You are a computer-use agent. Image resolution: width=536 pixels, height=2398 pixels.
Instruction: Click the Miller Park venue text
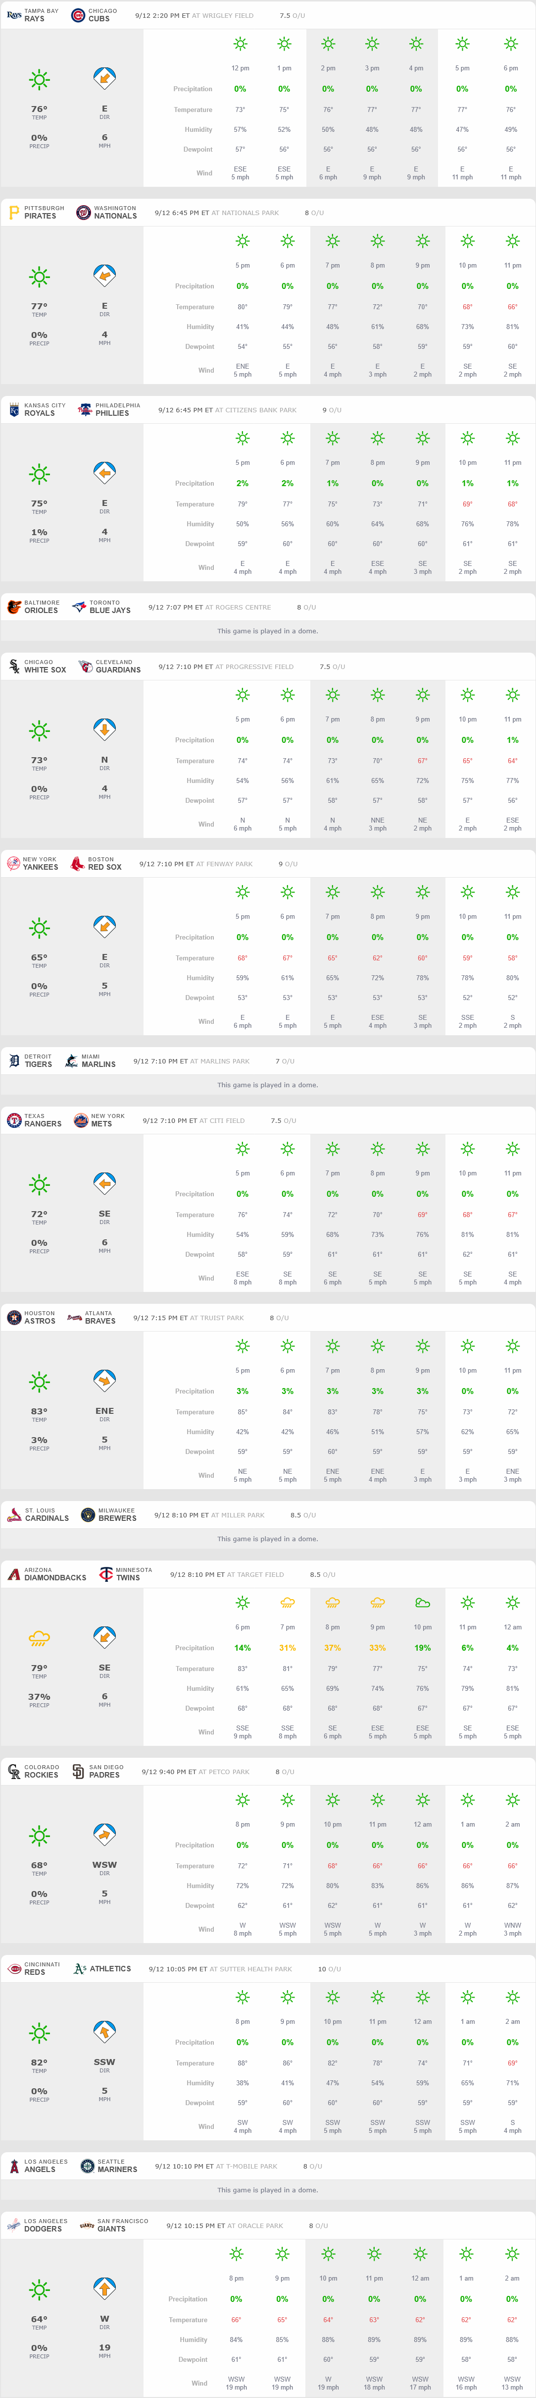tap(238, 1516)
